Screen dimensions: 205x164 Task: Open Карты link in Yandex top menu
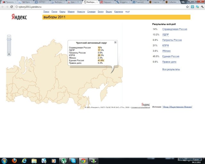62,12
